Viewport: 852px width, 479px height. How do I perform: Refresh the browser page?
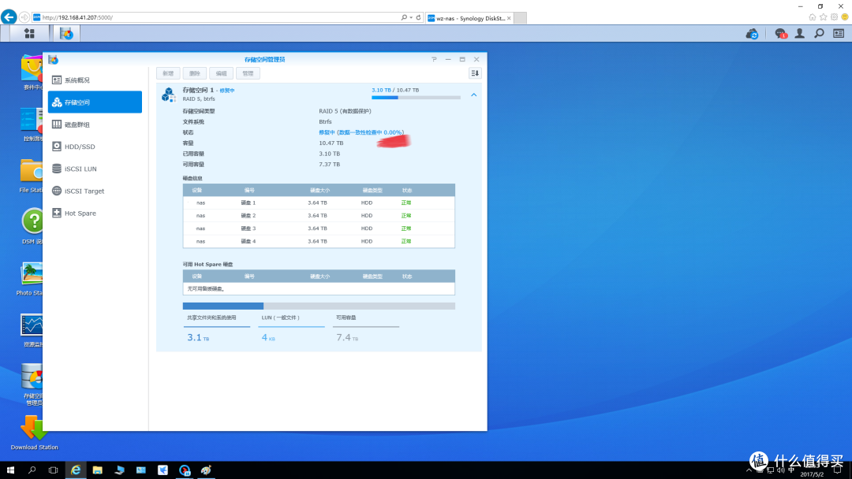point(418,17)
